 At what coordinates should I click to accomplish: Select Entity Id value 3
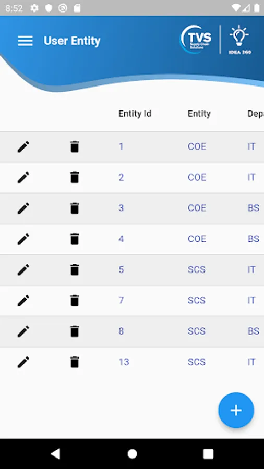tap(121, 208)
